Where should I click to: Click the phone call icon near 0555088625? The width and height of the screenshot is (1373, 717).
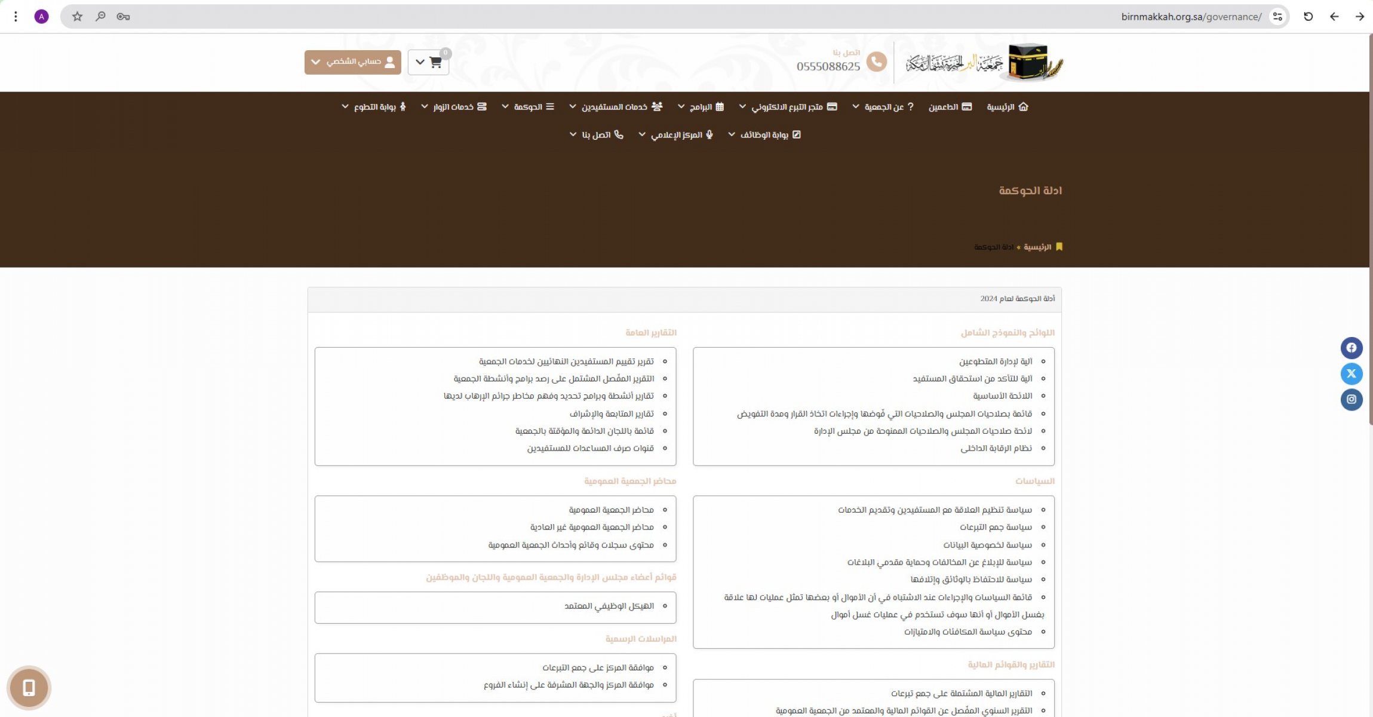[x=876, y=62]
